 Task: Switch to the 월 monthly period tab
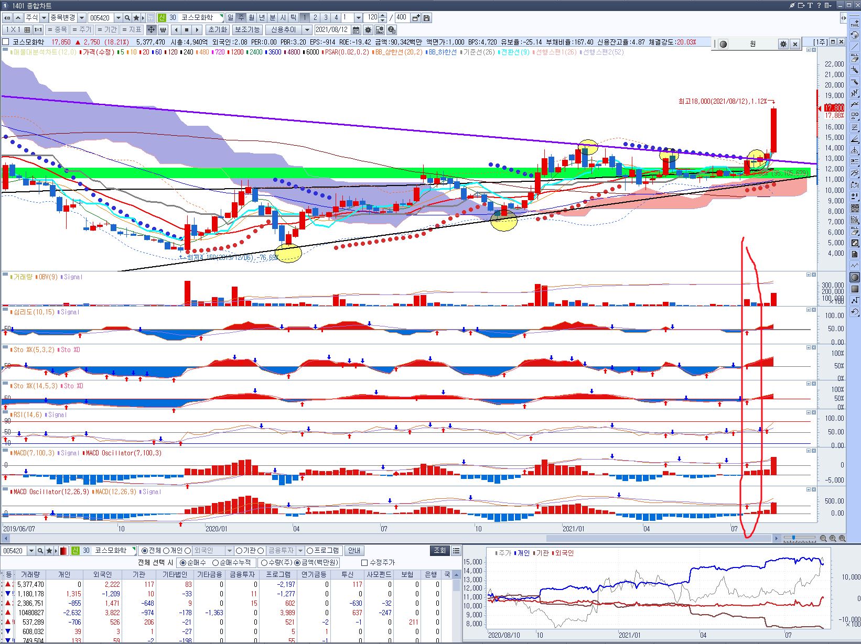(251, 18)
